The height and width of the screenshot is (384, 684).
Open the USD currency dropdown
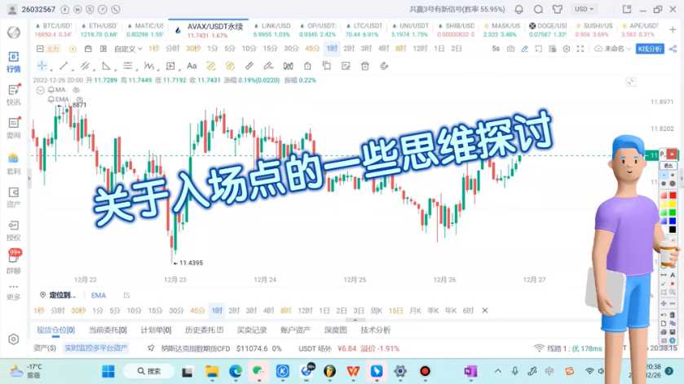(x=584, y=9)
